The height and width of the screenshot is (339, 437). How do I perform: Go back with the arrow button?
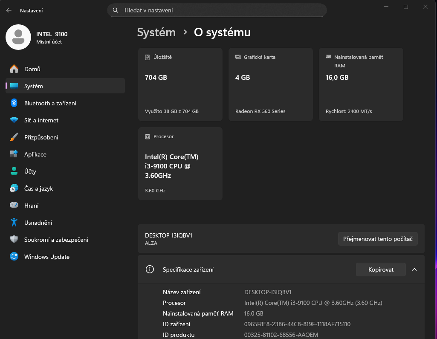(9, 10)
